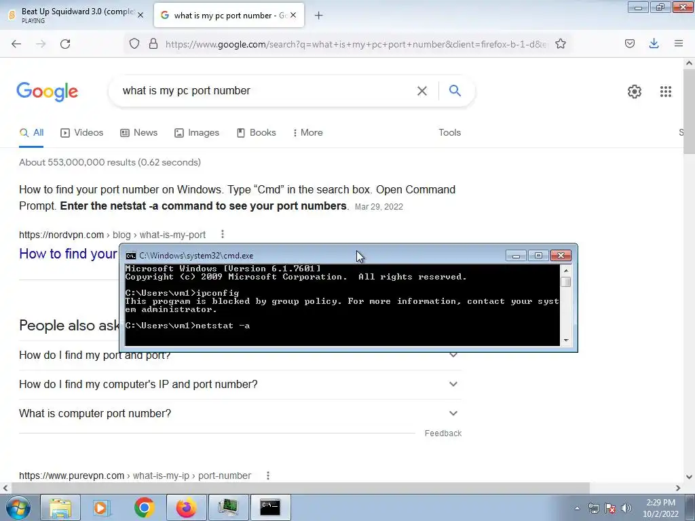
Task: Minimize the cmd.exe window
Action: point(516,256)
